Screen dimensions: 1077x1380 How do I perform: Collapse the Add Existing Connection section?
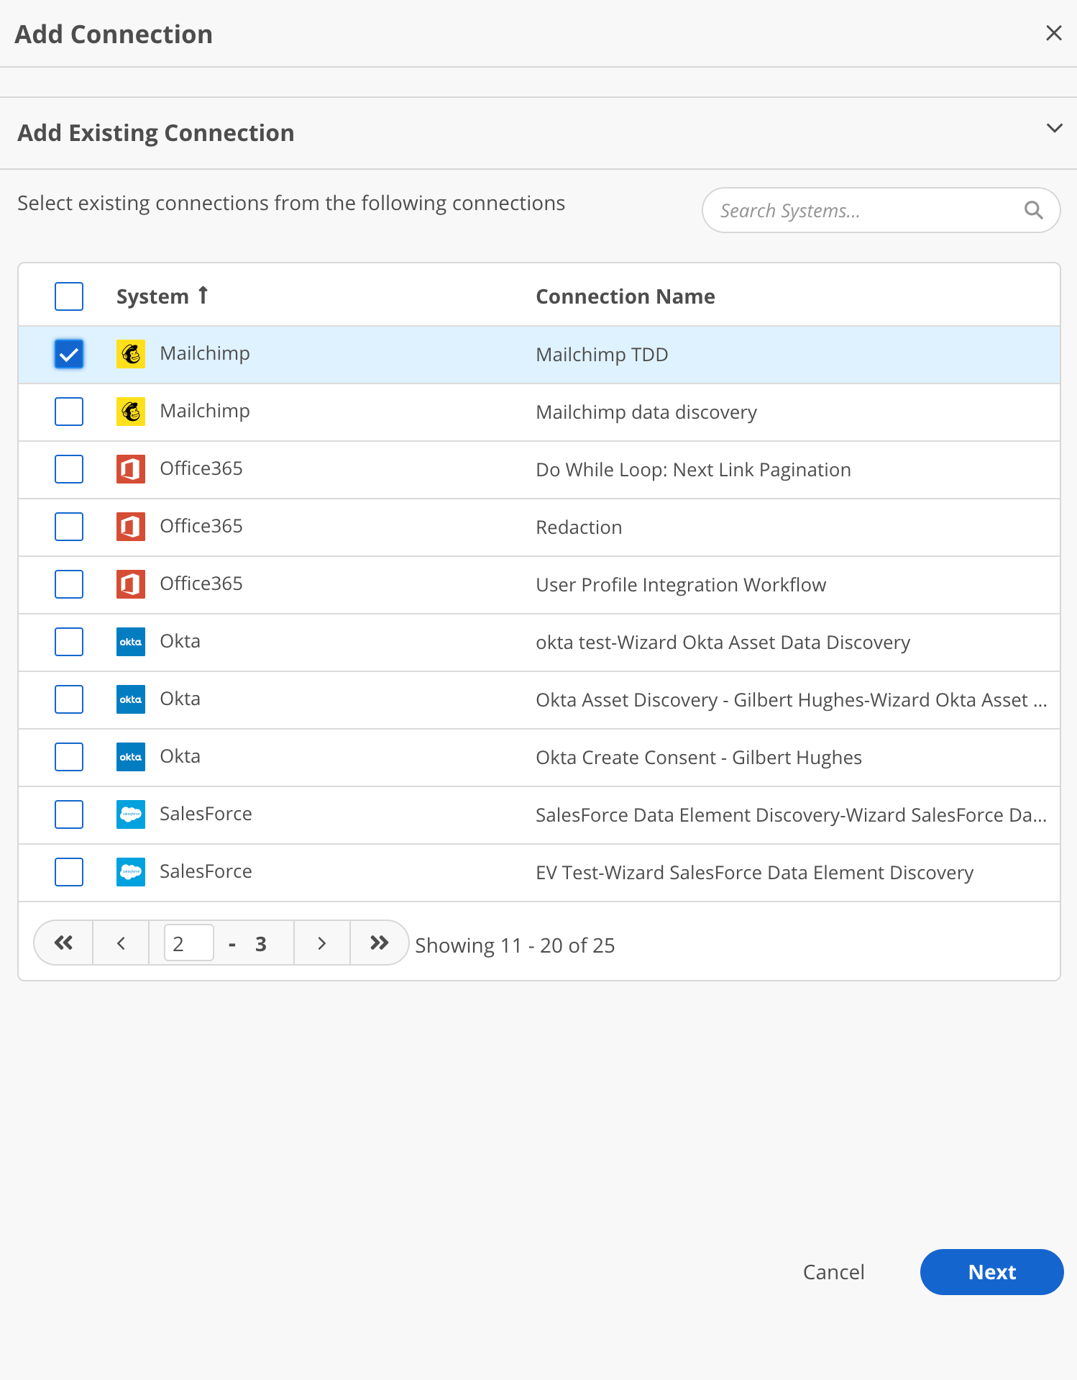pos(1054,128)
